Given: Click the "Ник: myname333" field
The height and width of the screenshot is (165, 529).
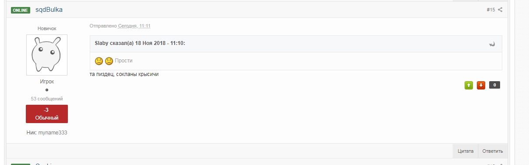Looking at the screenshot, I should click(47, 132).
